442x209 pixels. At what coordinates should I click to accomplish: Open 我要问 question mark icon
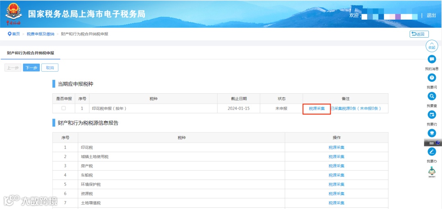432,78
